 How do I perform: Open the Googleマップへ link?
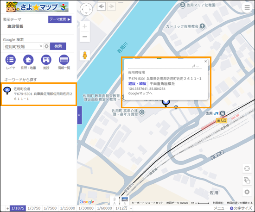[140, 94]
